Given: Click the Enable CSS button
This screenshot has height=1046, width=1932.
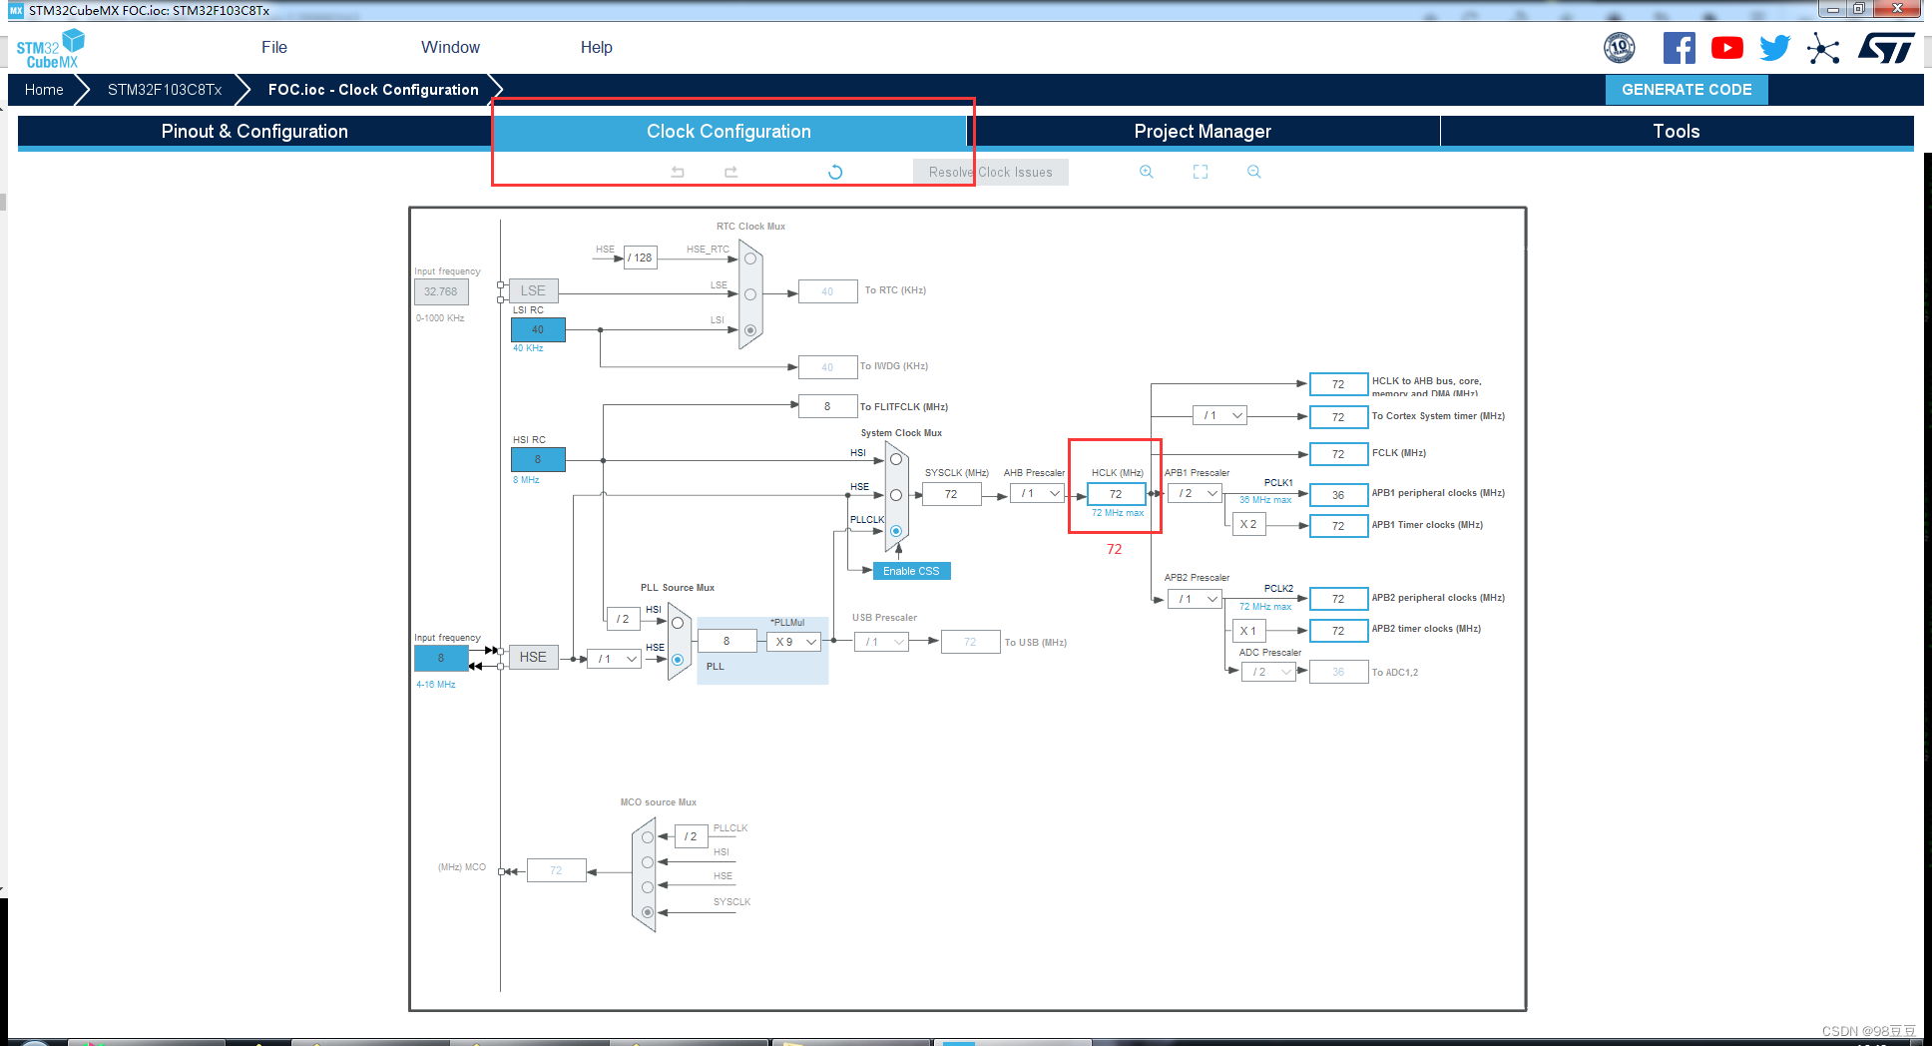Looking at the screenshot, I should (x=911, y=571).
